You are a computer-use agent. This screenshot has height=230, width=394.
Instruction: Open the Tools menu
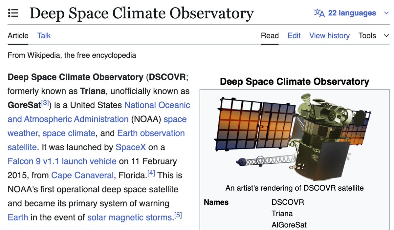point(367,35)
